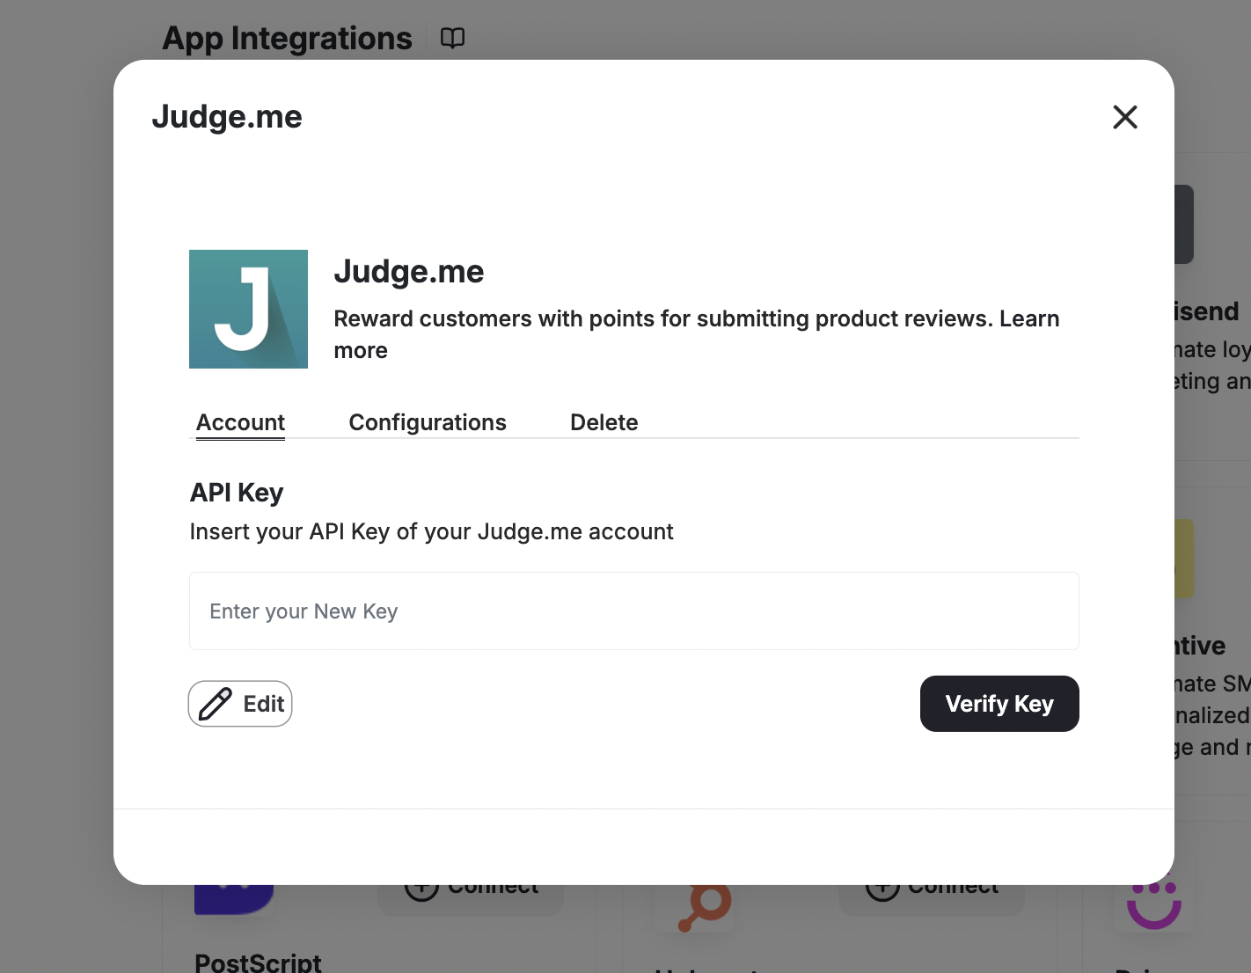Click the PostScript card title in background

258,962
